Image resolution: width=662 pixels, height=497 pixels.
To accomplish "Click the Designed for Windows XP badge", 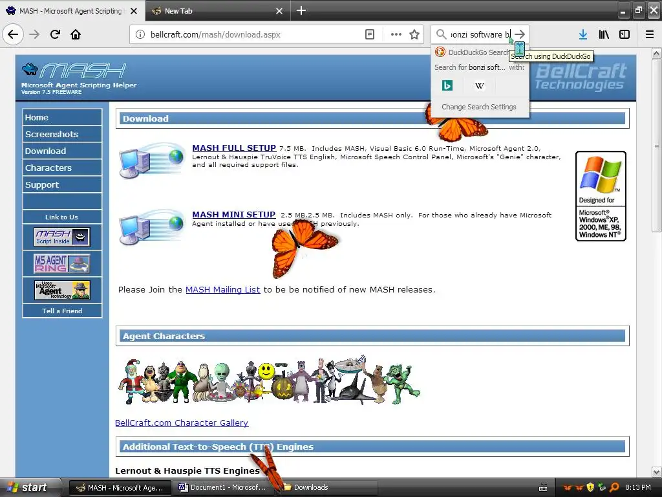I will pyautogui.click(x=601, y=196).
